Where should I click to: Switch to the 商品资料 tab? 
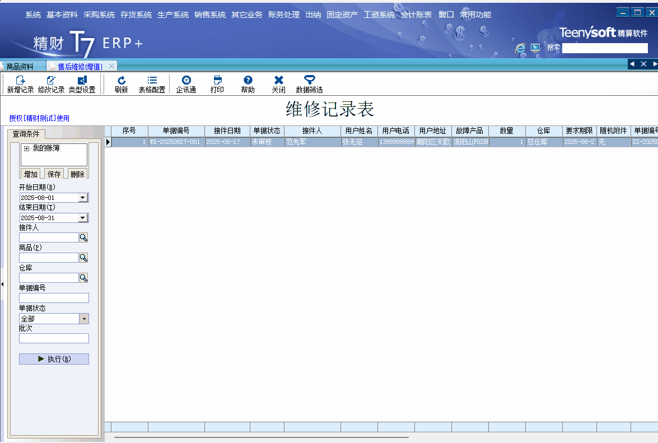pyautogui.click(x=20, y=66)
